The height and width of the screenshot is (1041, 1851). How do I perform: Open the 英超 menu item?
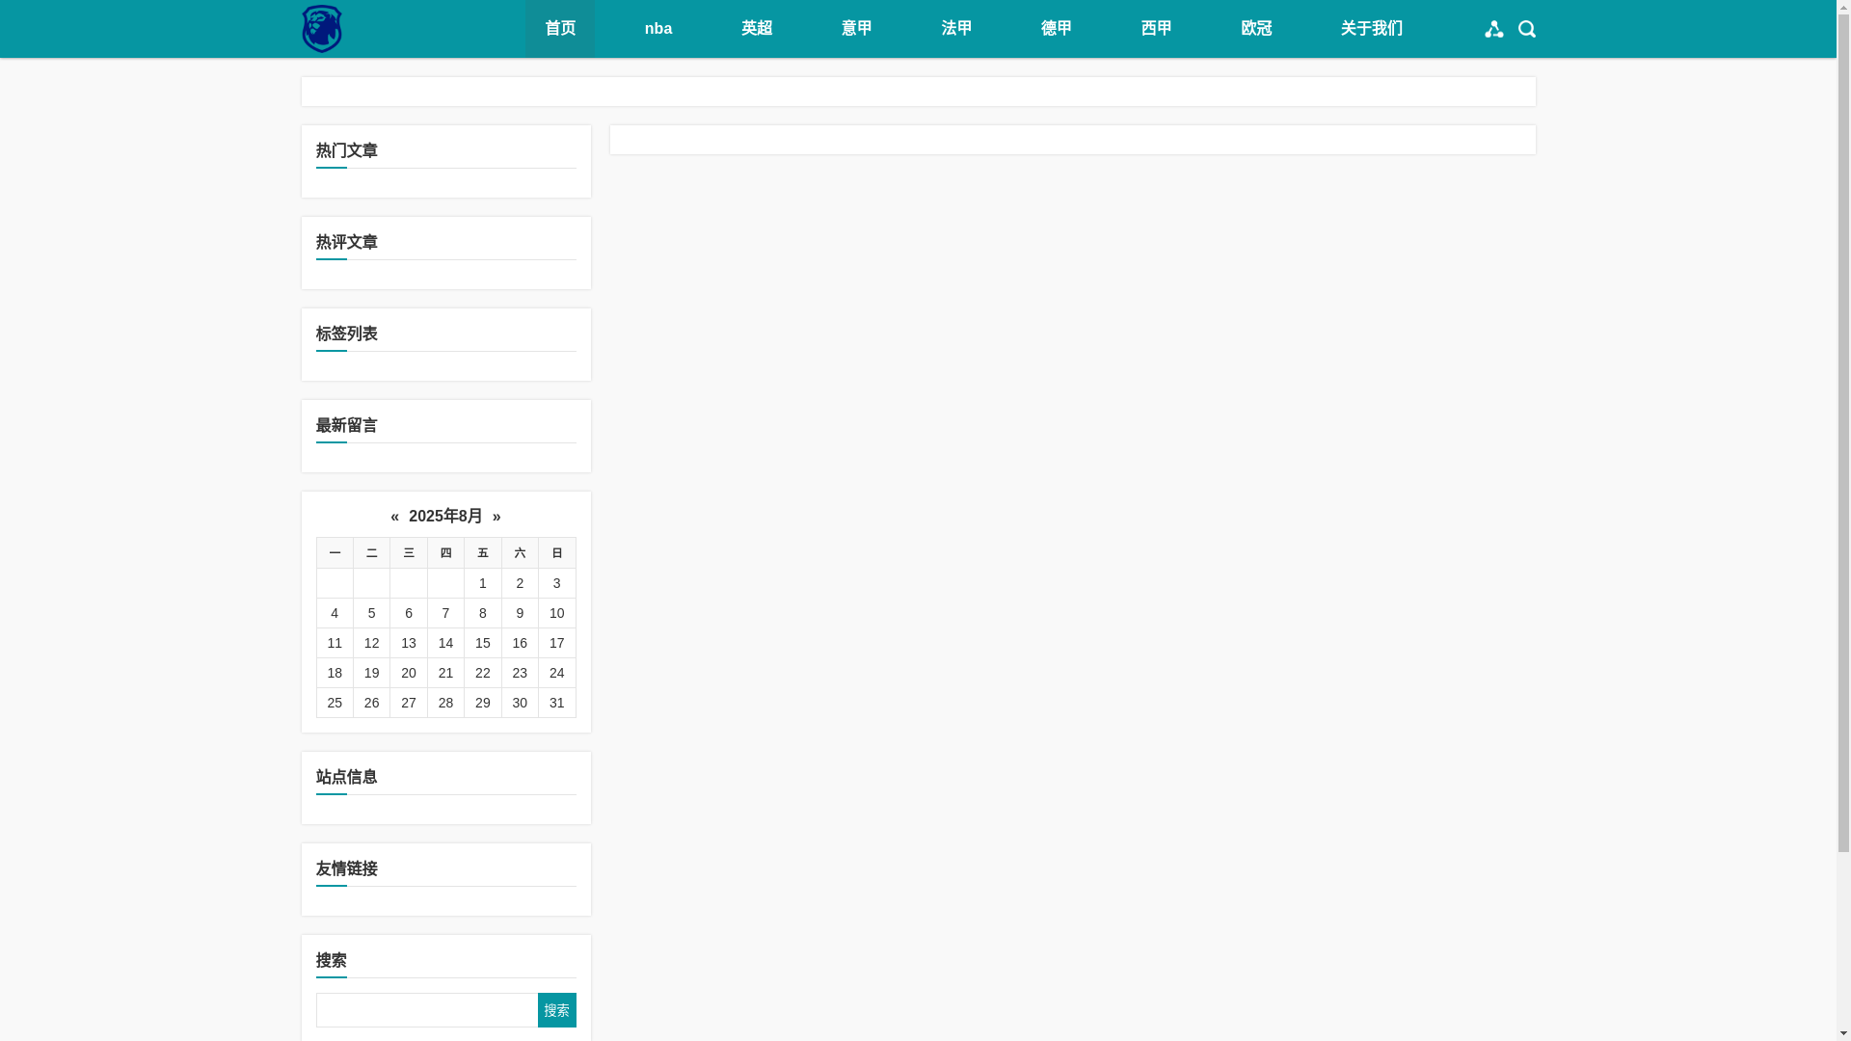coord(757,29)
